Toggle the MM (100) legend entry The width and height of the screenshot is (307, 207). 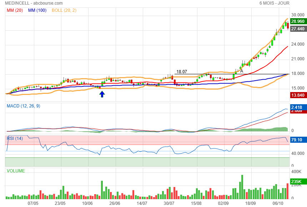(37, 10)
